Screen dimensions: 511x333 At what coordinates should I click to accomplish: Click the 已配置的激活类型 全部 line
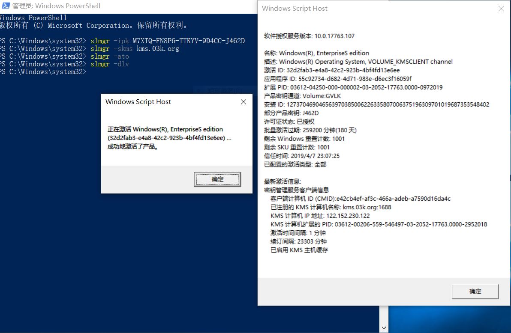[x=295, y=164]
